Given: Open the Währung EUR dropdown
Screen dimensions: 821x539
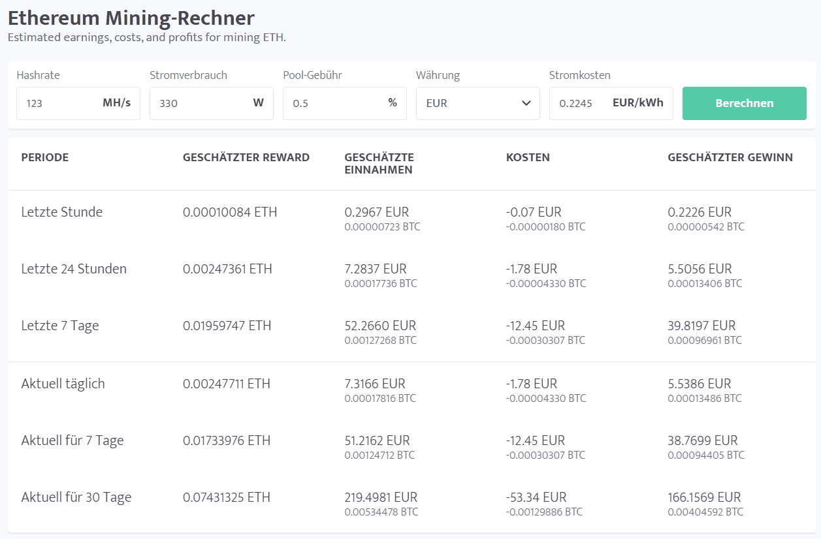Looking at the screenshot, I should [x=477, y=103].
